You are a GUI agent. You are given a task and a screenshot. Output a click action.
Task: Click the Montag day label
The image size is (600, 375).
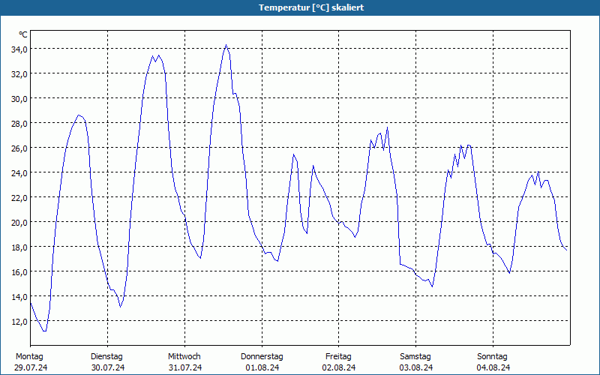point(29,357)
